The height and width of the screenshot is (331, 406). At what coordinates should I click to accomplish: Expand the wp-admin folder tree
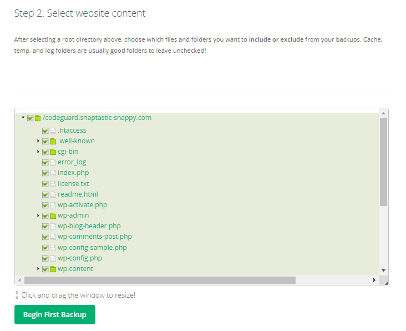(x=38, y=215)
